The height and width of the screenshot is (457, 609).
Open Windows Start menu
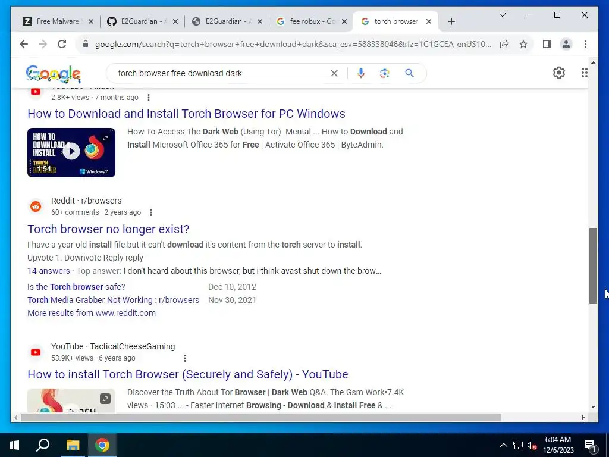pos(14,445)
